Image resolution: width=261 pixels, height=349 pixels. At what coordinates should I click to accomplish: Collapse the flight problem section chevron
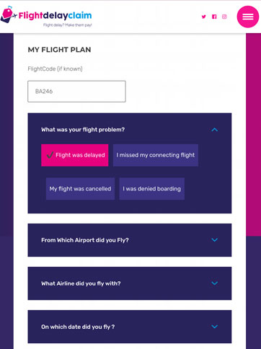(x=214, y=130)
